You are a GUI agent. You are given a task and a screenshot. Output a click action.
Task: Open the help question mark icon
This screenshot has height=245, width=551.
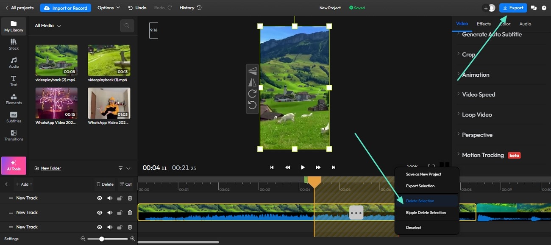(544, 8)
